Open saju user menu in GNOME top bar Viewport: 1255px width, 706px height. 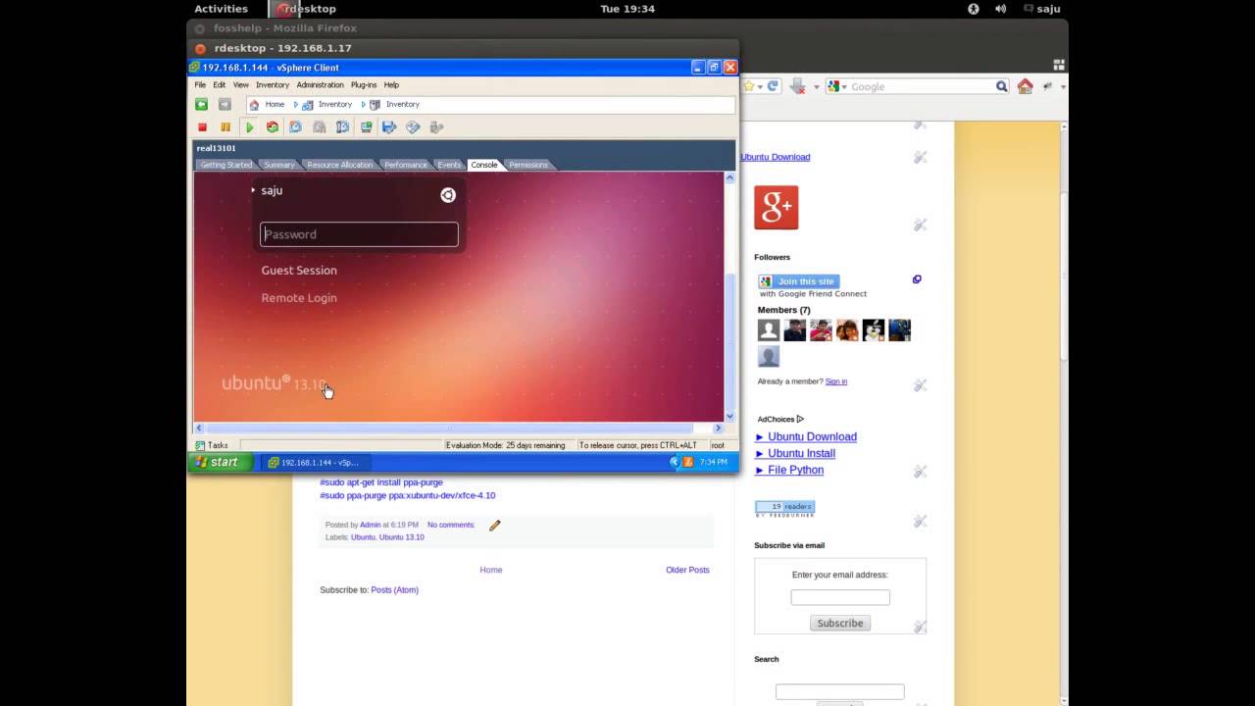click(x=1042, y=9)
